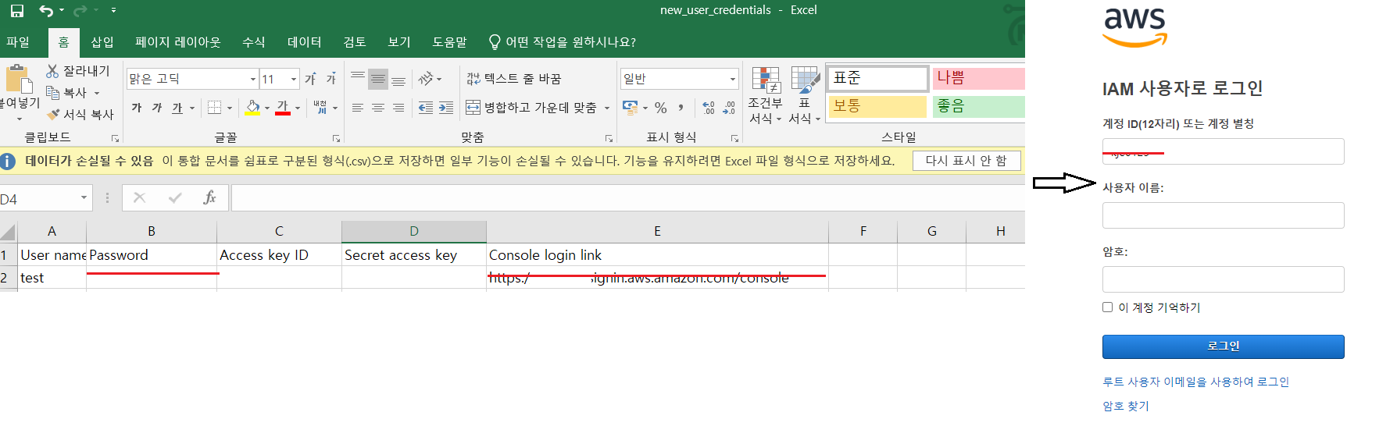The height and width of the screenshot is (437, 1397).
Task: Click the decrease indent icon
Action: click(x=426, y=108)
